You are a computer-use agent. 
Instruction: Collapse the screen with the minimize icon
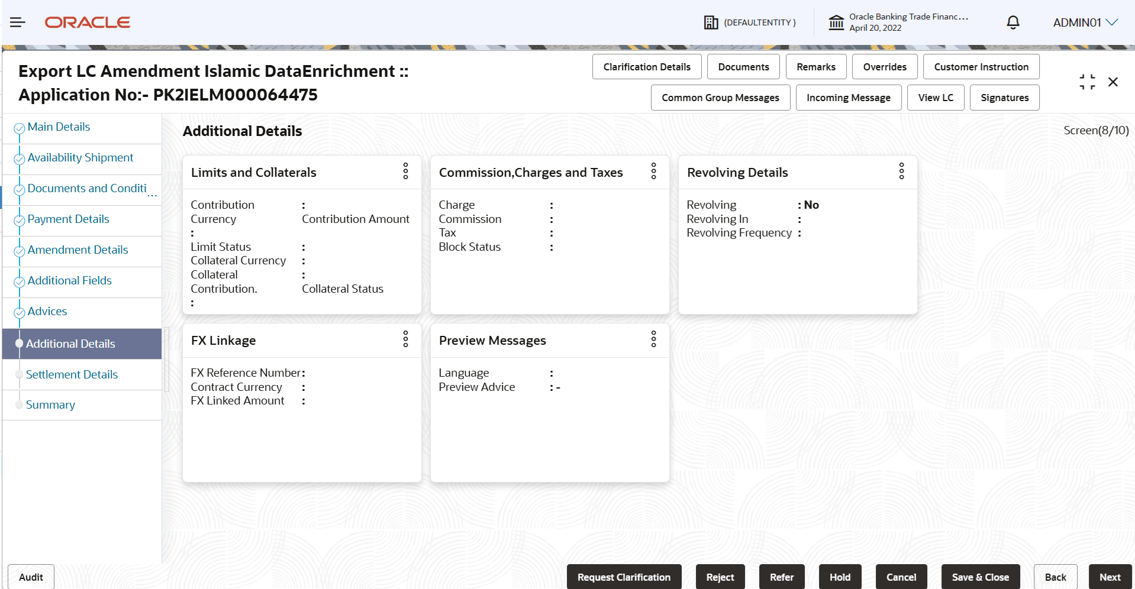tap(1087, 82)
